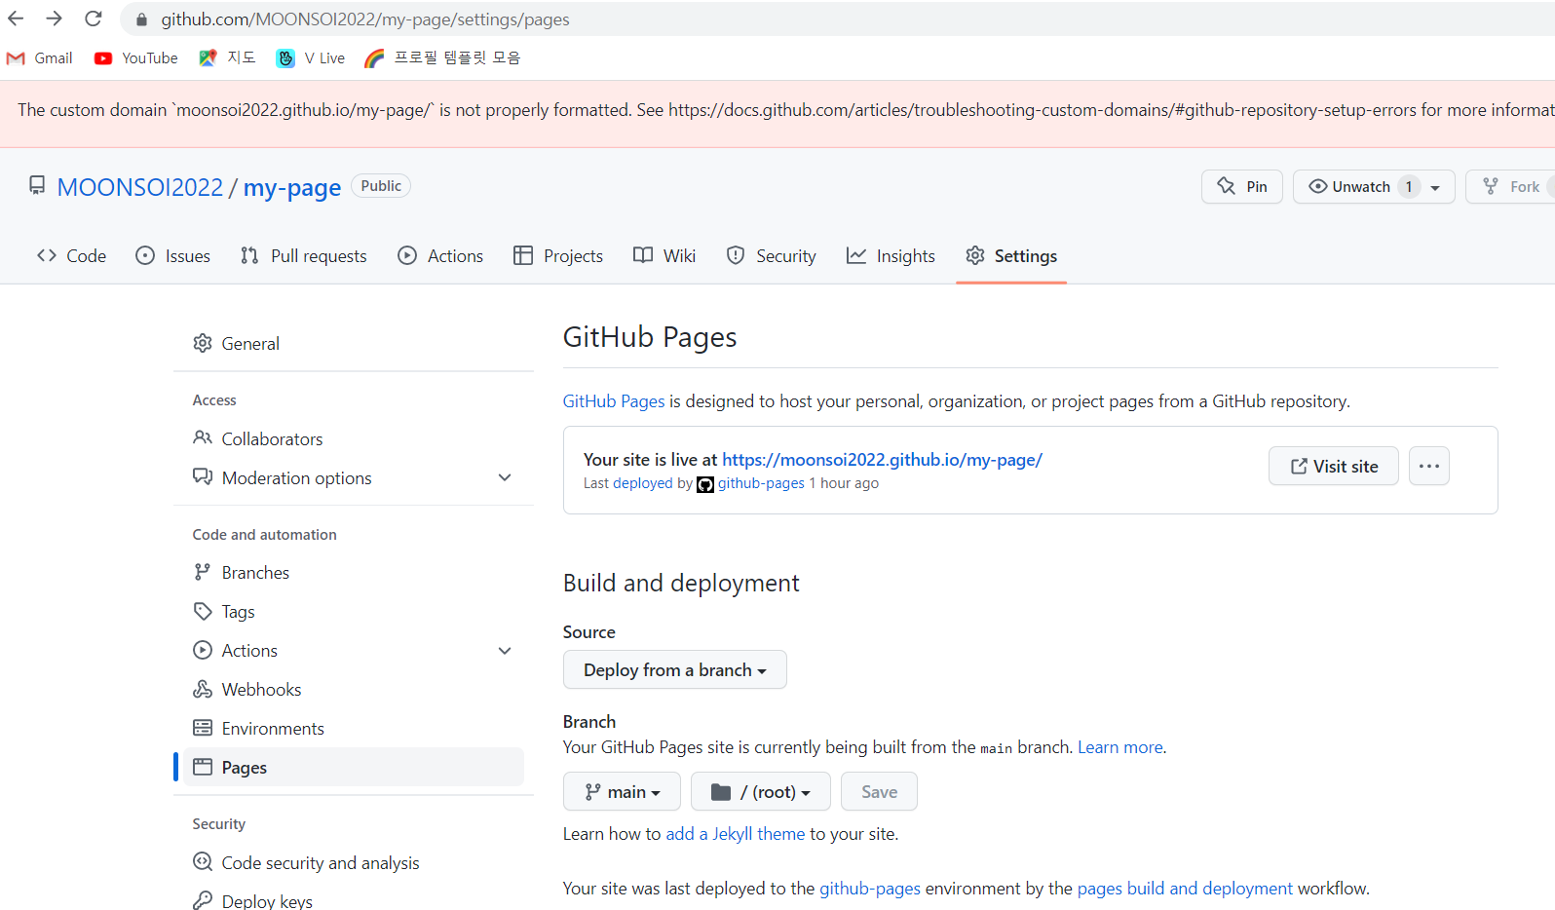Open the MOONSOI2022 owner link
1555x910 pixels.
140,187
